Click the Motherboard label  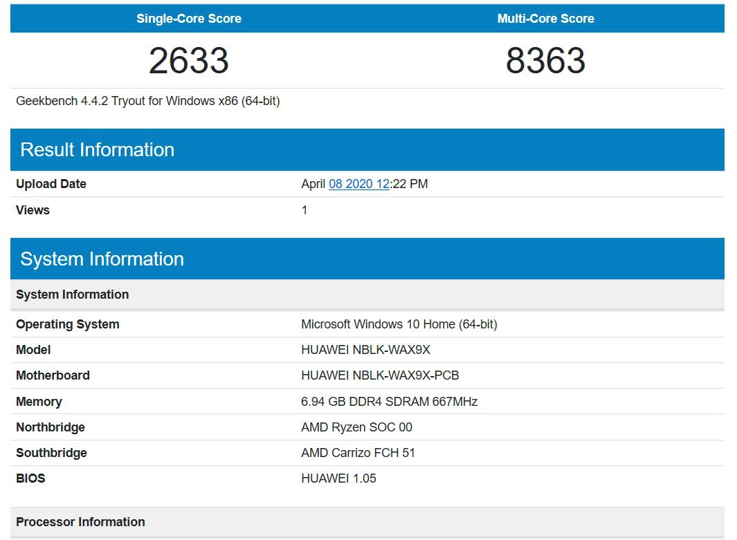pyautogui.click(x=53, y=375)
